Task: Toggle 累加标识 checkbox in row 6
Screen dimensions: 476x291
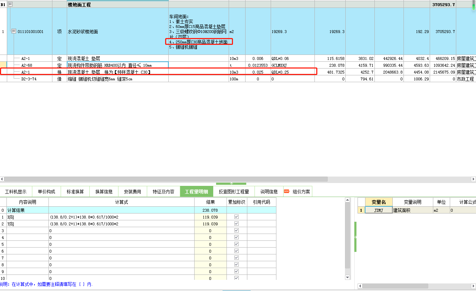Action: (236, 251)
